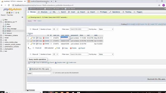The height and width of the screenshot is (93, 166).
Task: Click the browser back arrow
Action: 2,5
